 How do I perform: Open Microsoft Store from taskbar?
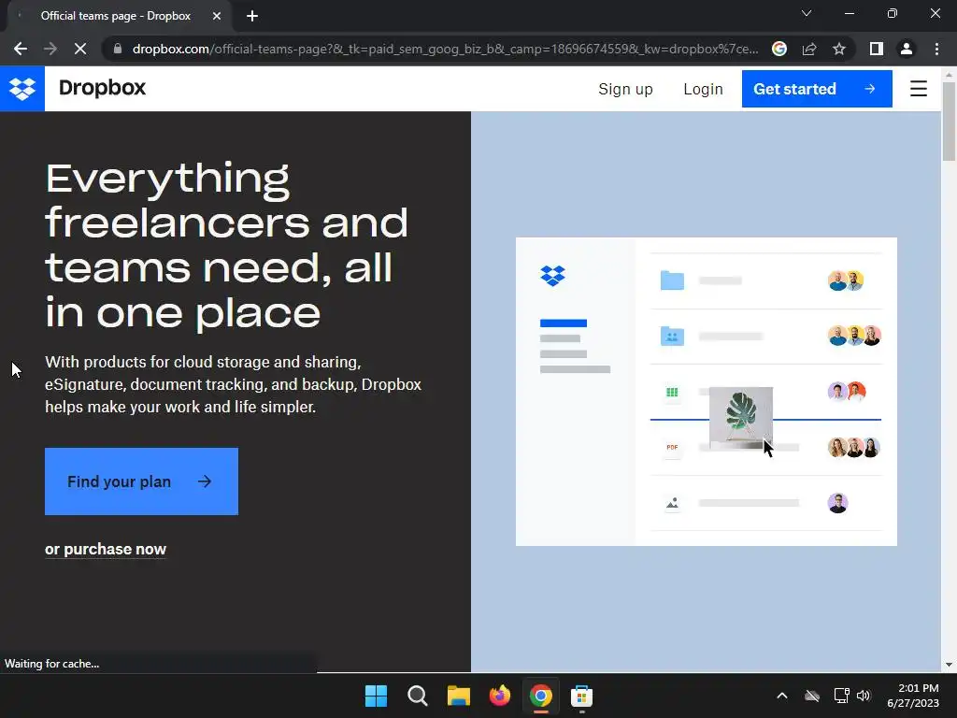[x=581, y=696]
